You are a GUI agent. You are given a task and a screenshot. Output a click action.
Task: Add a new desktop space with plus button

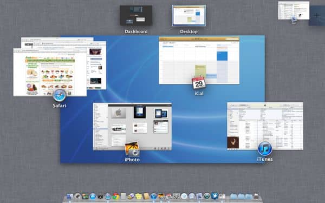tap(316, 16)
